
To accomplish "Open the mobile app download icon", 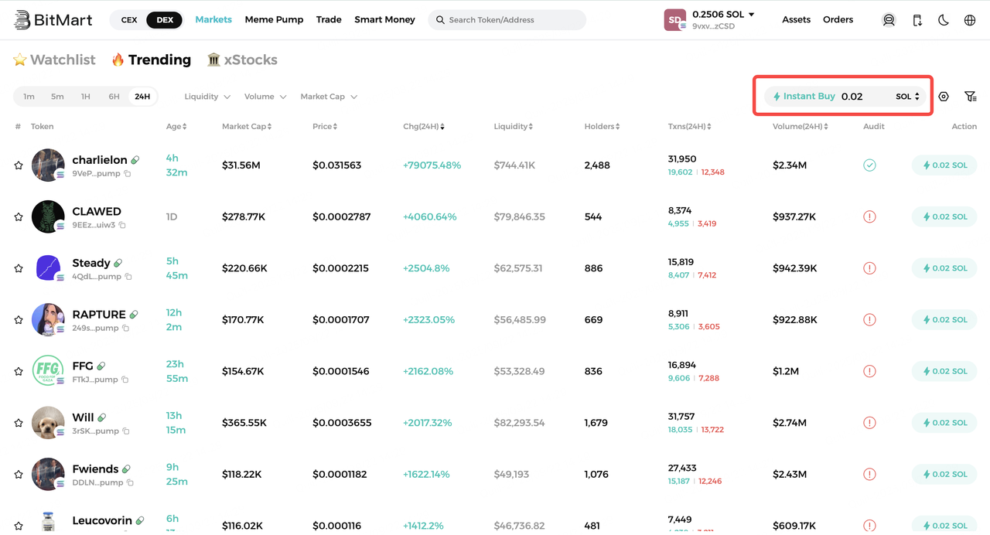I will coord(917,20).
